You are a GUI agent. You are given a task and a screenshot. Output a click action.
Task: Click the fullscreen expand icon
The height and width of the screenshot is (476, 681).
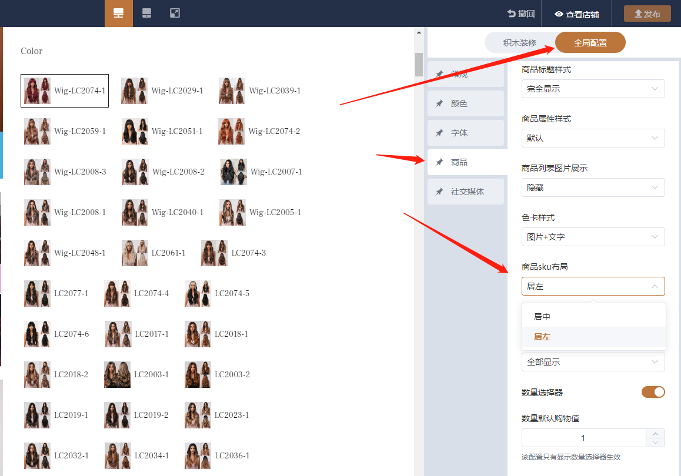[175, 14]
